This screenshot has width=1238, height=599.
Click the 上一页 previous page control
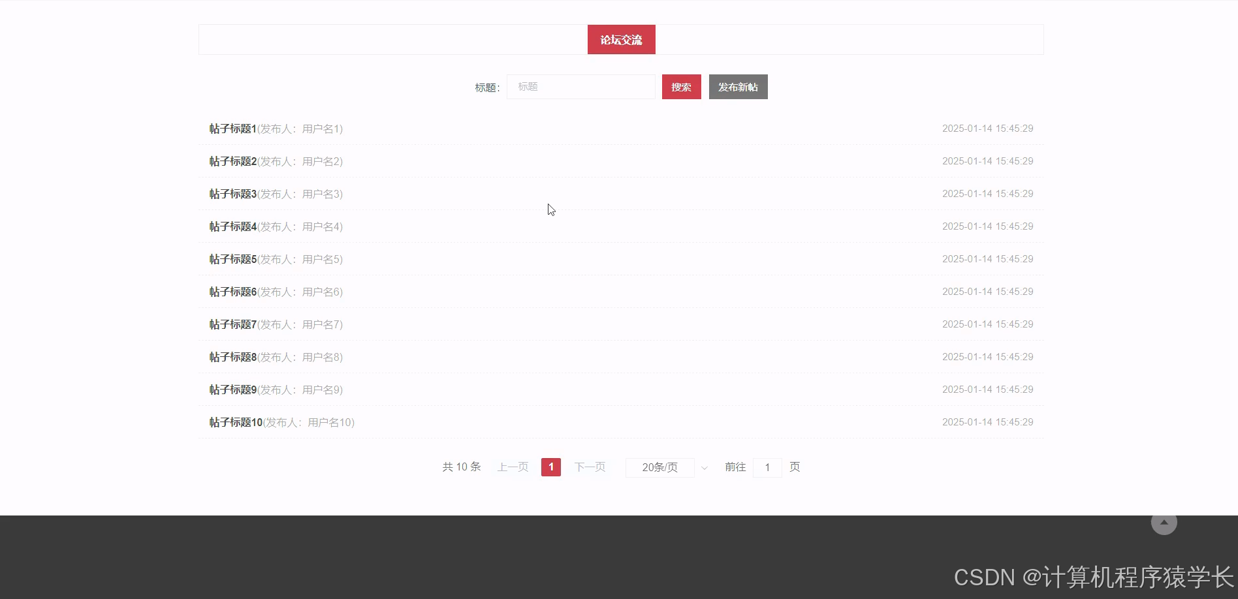pos(512,467)
